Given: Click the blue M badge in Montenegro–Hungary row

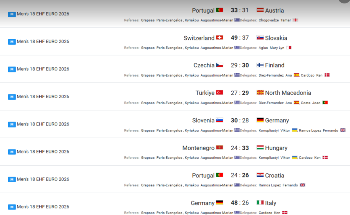Looking at the screenshot, I should (x=12, y=152).
